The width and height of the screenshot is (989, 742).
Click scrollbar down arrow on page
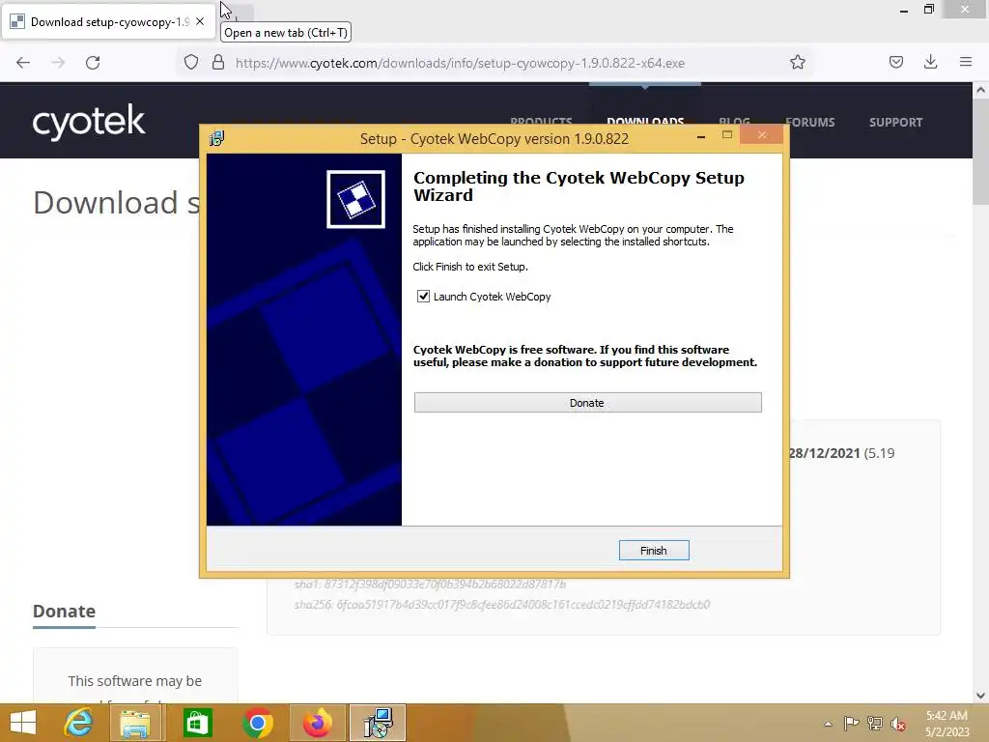tap(980, 696)
